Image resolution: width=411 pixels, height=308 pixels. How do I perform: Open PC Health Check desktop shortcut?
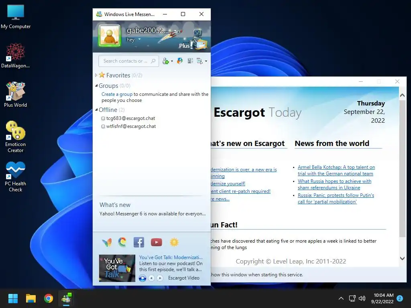pos(16,176)
